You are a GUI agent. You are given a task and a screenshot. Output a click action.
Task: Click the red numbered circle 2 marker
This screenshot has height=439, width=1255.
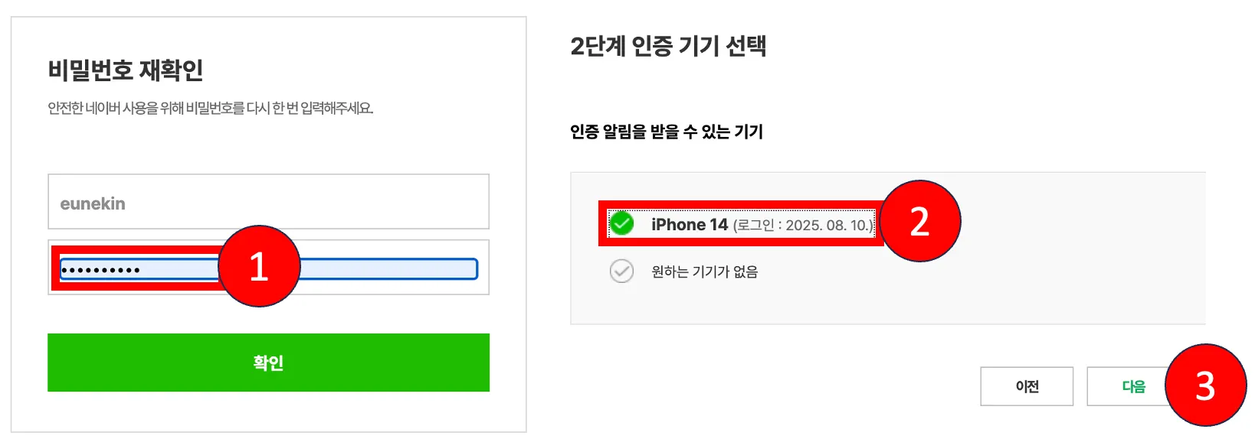[x=919, y=221]
